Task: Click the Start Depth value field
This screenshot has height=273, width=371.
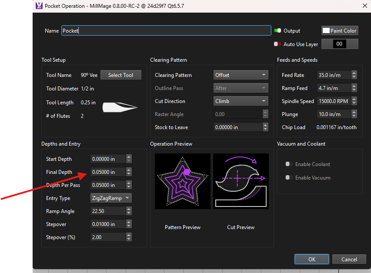Action: tap(108, 159)
